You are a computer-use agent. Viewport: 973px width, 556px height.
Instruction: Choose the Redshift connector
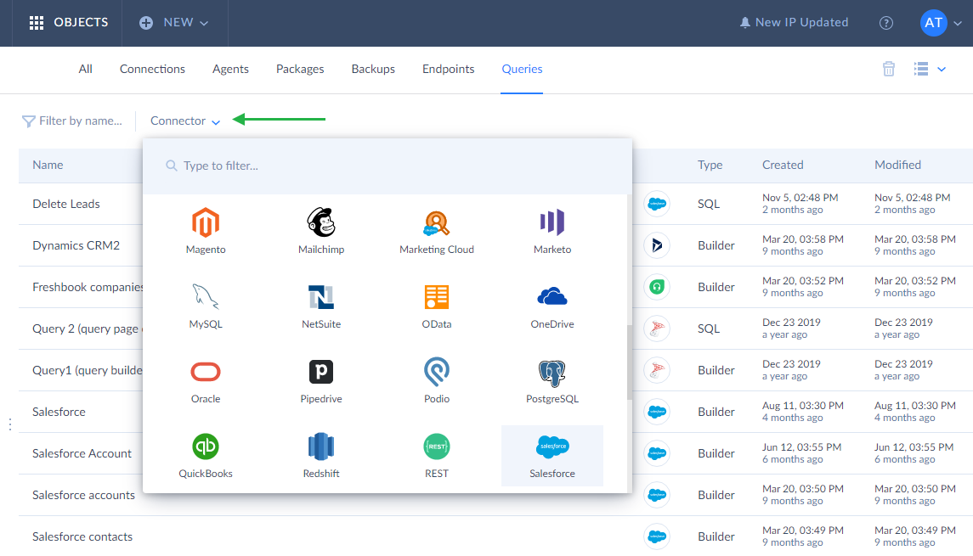[x=321, y=456]
